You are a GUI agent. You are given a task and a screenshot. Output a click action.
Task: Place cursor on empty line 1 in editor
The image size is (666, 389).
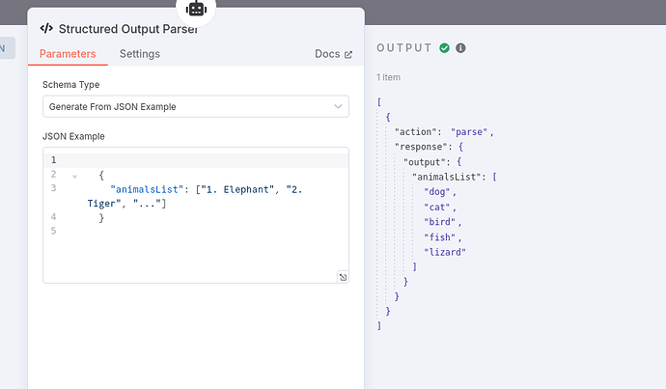pyautogui.click(x=193, y=160)
